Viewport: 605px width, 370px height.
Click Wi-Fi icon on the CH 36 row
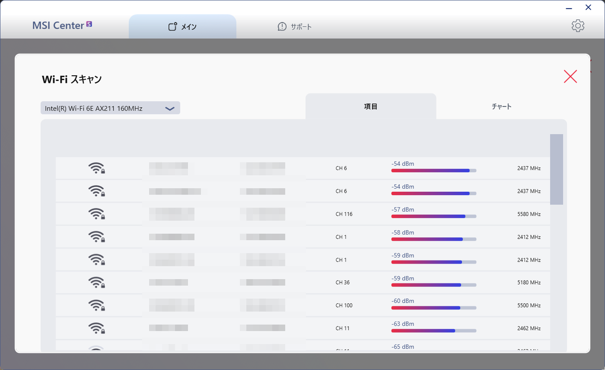click(96, 283)
